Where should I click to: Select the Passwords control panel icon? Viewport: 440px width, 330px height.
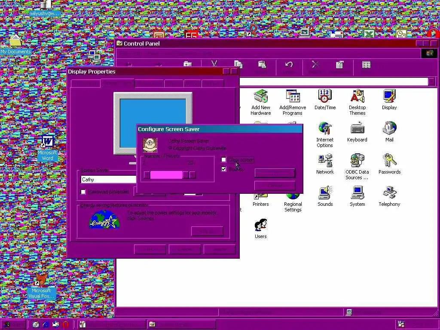tap(389, 164)
